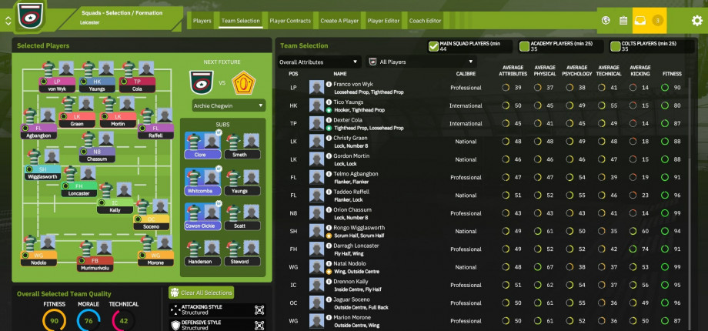Open the Player Contracts tab
Screen dimensions: 708x331
pos(290,21)
